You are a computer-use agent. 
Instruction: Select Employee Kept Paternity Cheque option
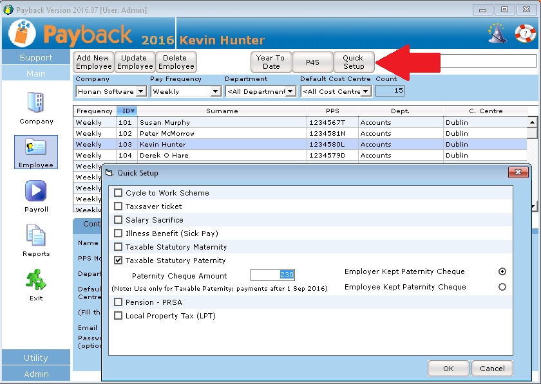502,288
